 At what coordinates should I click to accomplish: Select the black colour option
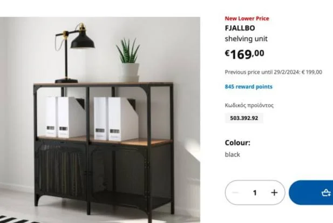pyautogui.click(x=232, y=154)
